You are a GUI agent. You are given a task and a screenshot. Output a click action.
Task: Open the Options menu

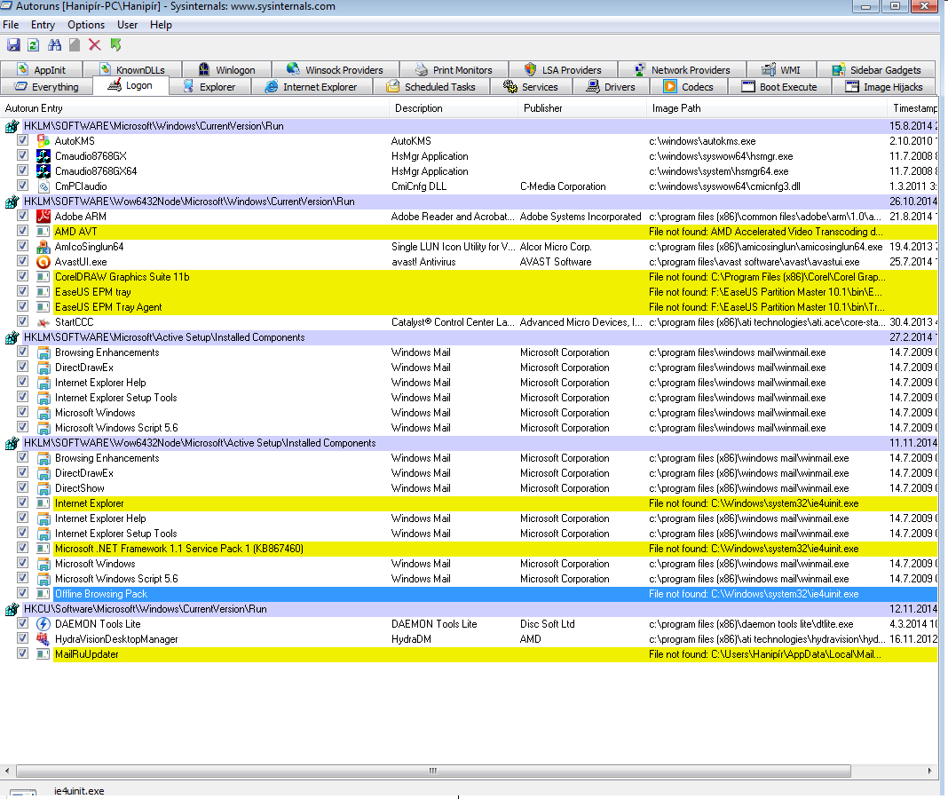[x=86, y=25]
